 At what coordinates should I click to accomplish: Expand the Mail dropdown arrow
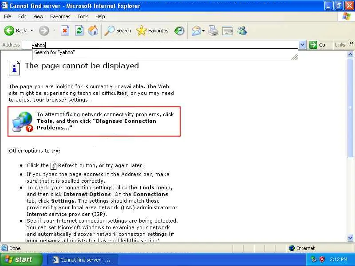click(203, 31)
